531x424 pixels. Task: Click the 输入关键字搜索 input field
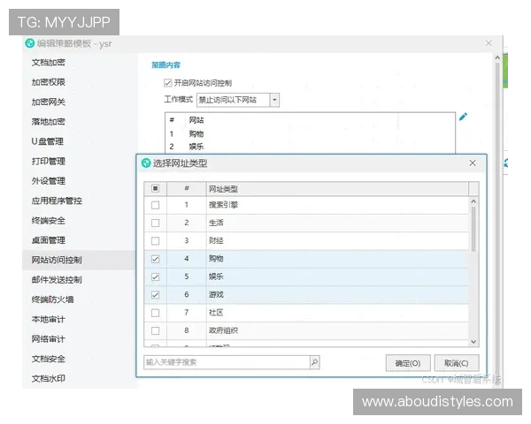point(227,362)
